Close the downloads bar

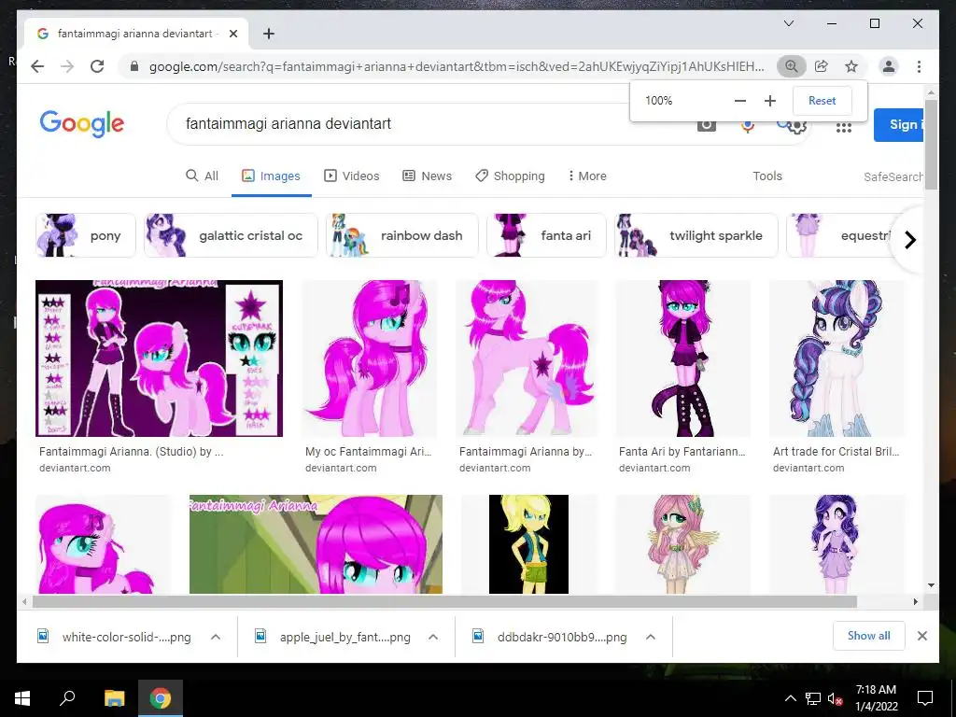click(x=921, y=636)
